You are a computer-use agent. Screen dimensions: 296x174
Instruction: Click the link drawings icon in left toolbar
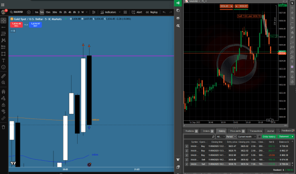click(3, 118)
